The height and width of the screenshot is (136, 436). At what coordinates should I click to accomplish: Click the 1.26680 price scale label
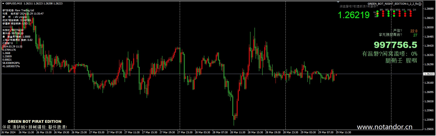pos(429,9)
